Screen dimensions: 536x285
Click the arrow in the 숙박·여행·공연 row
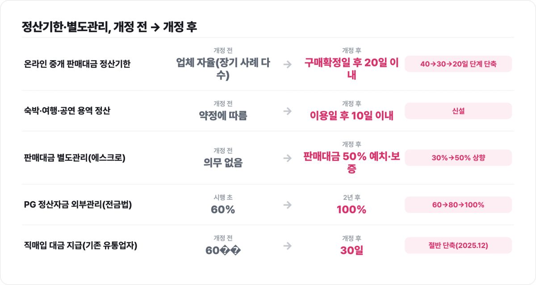288,111
